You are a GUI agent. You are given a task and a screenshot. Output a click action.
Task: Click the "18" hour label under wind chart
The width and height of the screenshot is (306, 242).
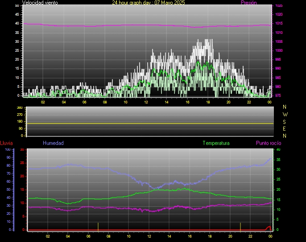click(208, 102)
